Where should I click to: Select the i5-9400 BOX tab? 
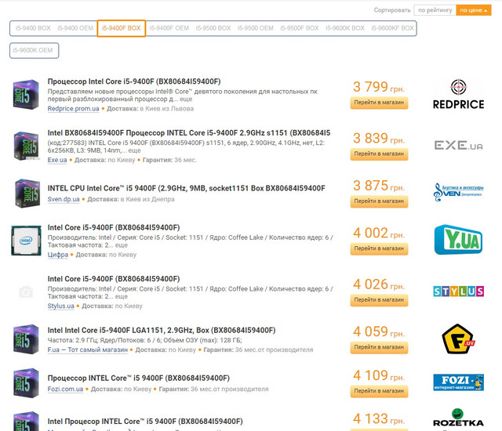pos(33,28)
